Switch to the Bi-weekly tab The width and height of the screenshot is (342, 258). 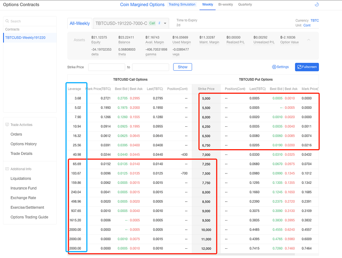(226, 4)
